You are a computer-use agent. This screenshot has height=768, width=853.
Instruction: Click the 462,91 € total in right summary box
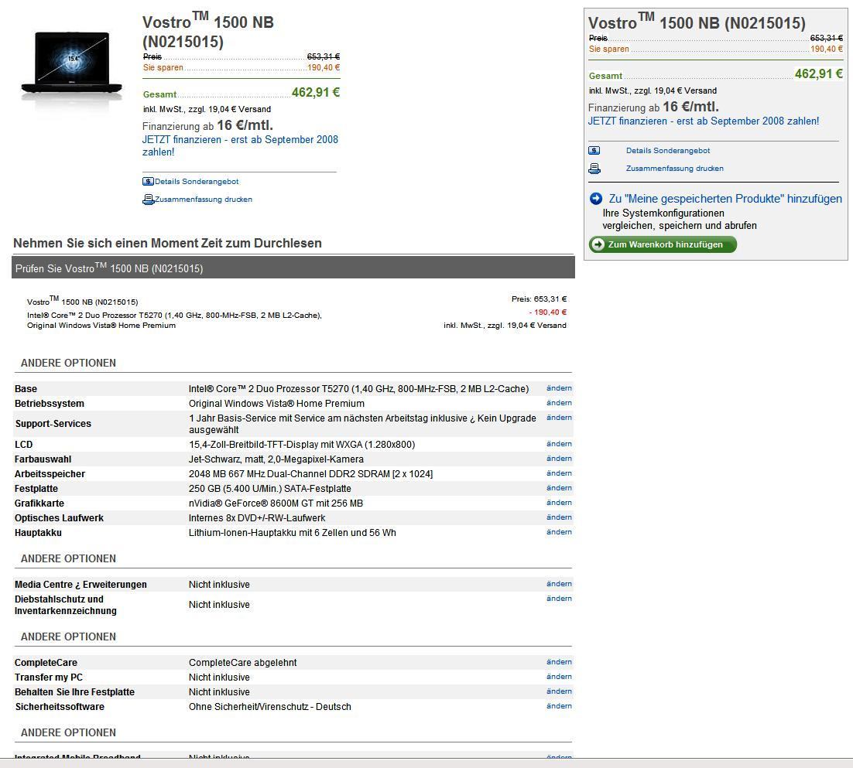819,74
